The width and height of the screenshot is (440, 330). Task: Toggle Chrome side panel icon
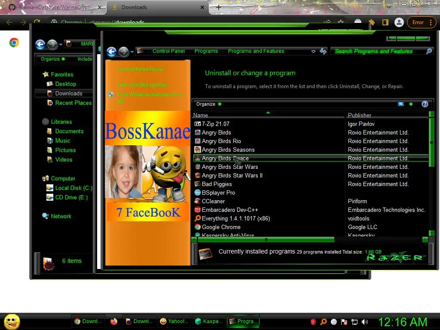(385, 22)
